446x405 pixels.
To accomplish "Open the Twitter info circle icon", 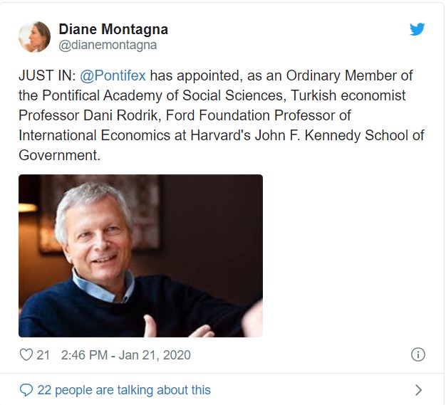I will [x=418, y=354].
